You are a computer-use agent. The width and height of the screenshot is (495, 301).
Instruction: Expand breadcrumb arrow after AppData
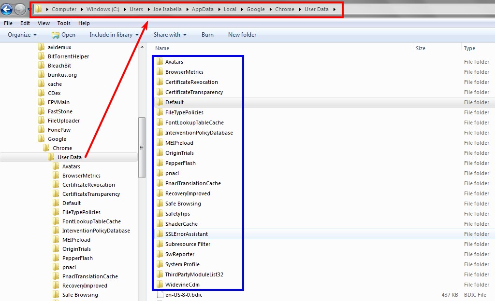tap(219, 10)
